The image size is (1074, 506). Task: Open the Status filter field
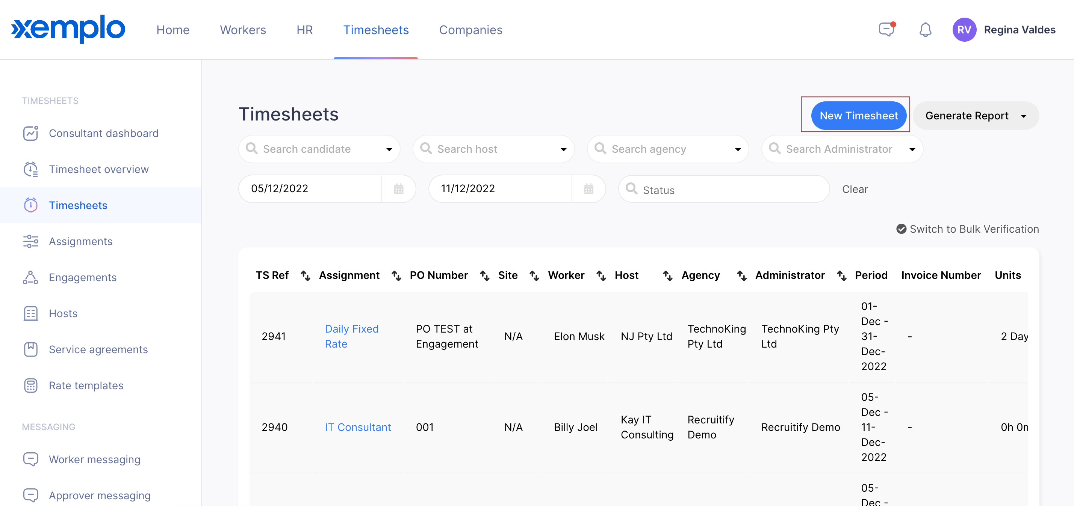point(723,189)
